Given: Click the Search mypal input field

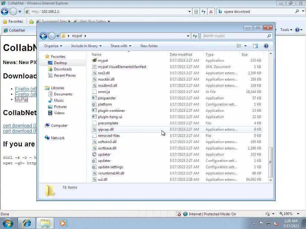Looking at the screenshot, I should coord(233,36).
